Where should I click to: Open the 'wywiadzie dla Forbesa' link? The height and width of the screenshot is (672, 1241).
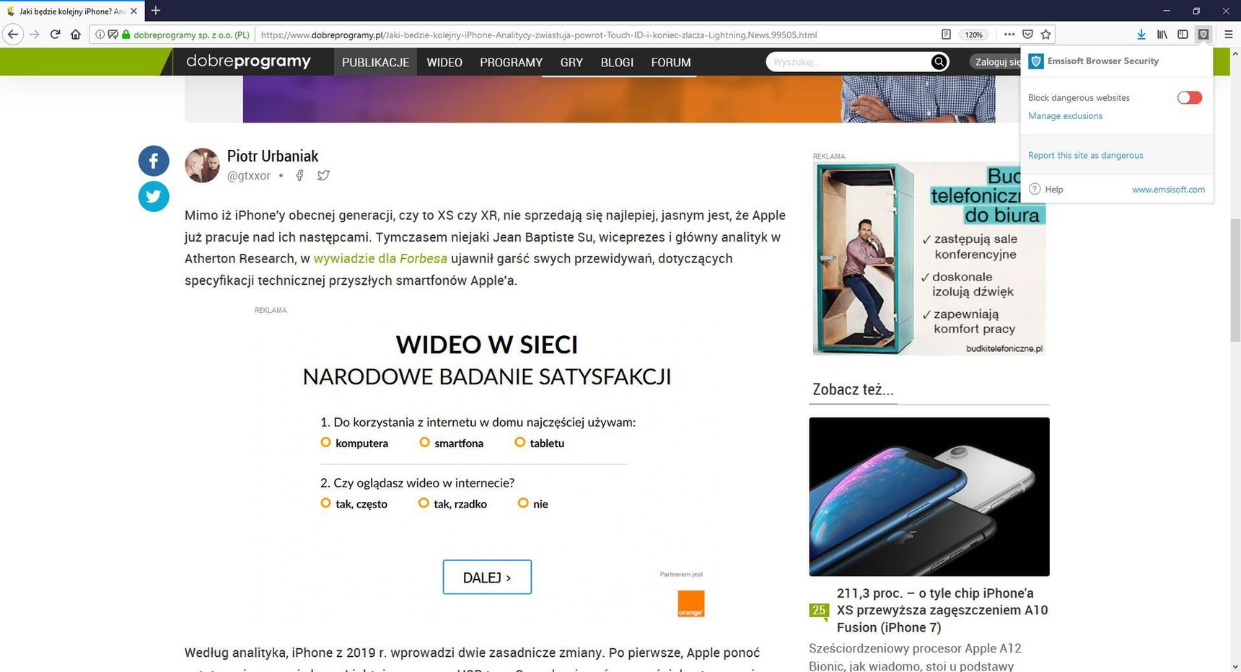[x=380, y=258]
